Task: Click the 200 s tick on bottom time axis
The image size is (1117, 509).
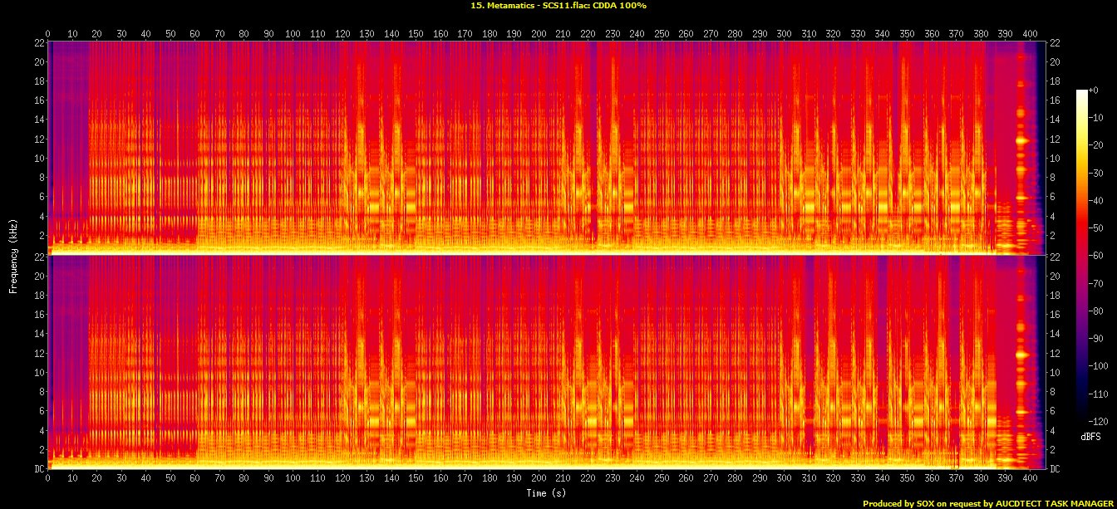Action: point(539,479)
